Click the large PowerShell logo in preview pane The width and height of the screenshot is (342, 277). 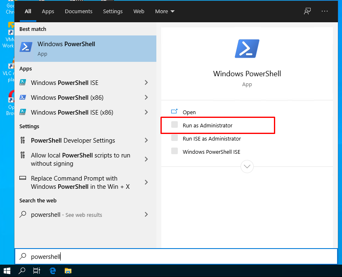point(247,49)
